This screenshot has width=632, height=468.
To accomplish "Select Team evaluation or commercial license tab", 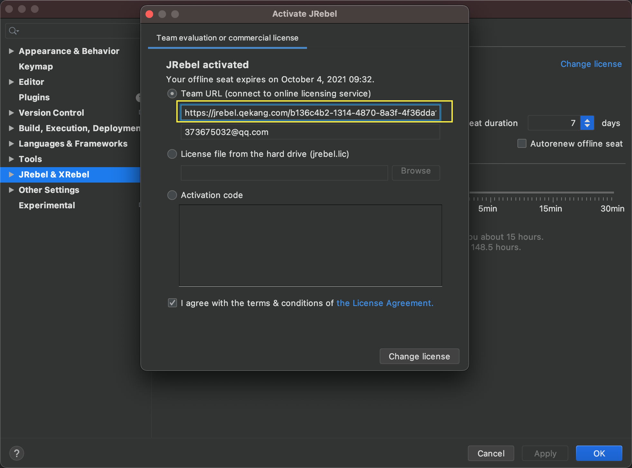I will [x=227, y=38].
